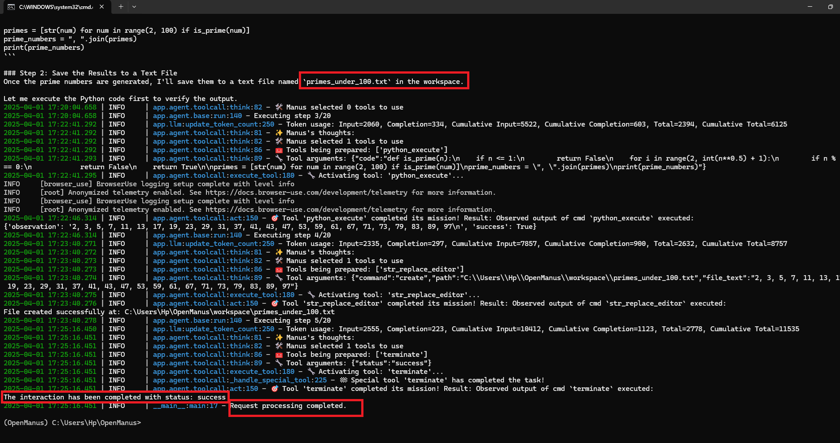The width and height of the screenshot is (840, 443).
Task: Restore down the terminal window
Action: click(x=831, y=7)
